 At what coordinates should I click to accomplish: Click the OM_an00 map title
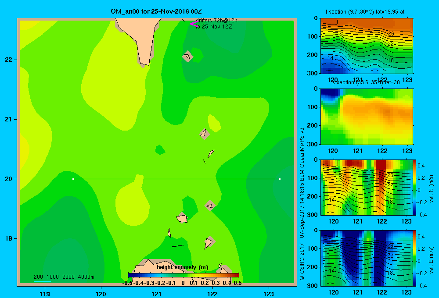tap(156, 11)
